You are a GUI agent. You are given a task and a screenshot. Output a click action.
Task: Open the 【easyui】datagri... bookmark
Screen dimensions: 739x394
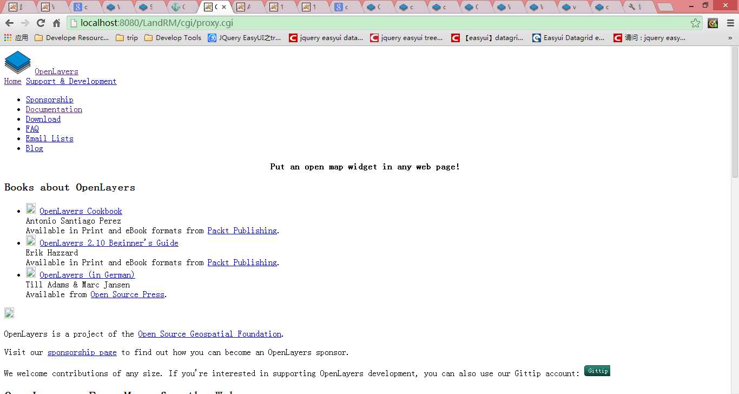click(x=488, y=38)
